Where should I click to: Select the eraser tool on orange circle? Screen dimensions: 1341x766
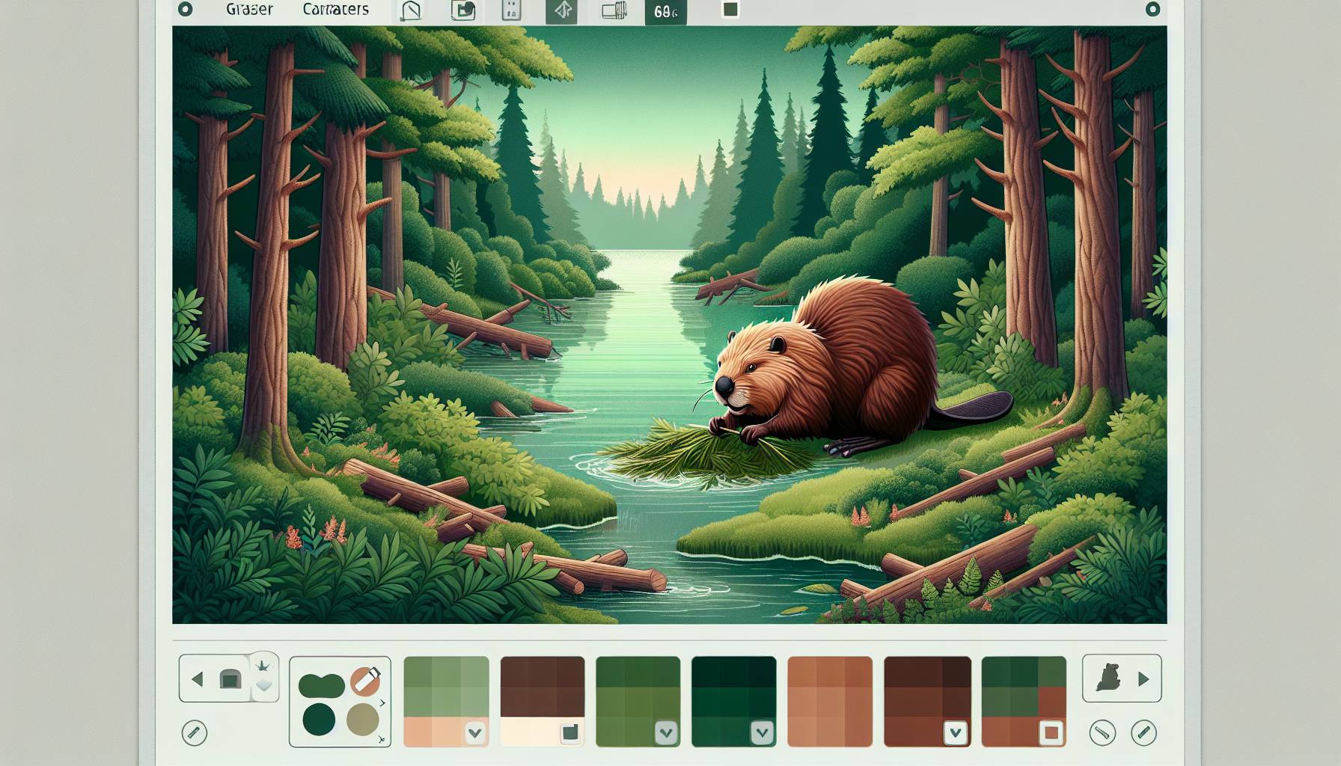(x=366, y=680)
